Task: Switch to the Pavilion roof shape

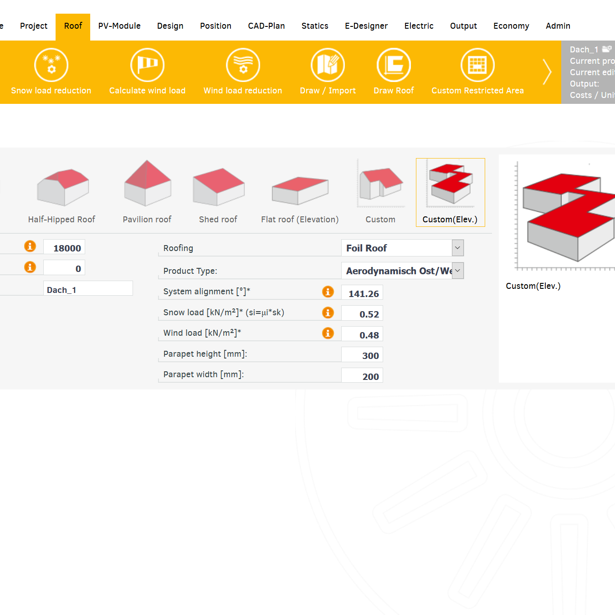Action: (x=147, y=187)
